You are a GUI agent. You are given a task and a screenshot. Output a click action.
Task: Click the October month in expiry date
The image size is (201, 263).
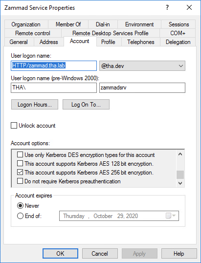click(103, 216)
